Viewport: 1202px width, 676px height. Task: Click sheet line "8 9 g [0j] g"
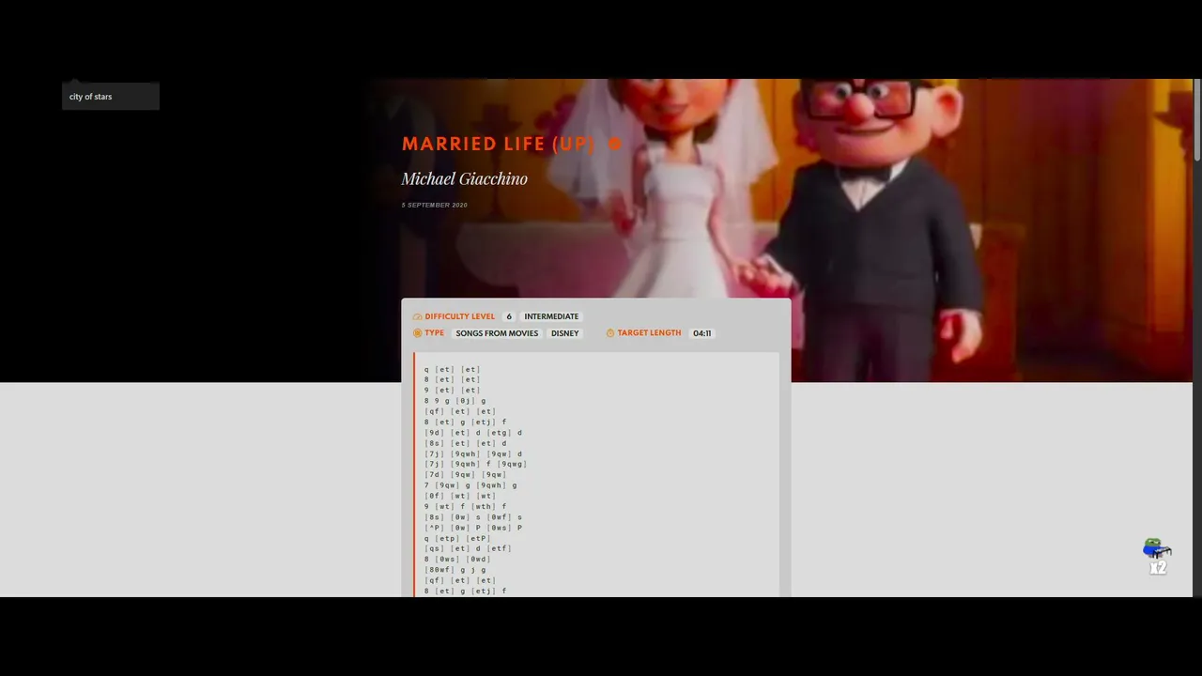tap(455, 401)
